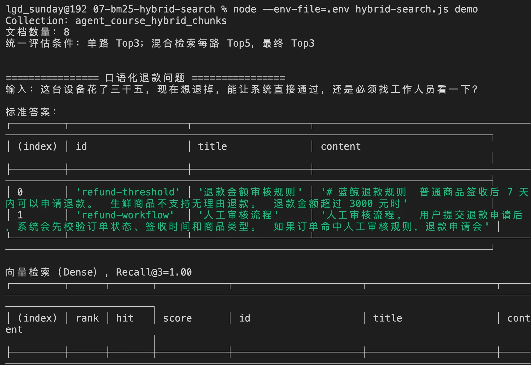Click the prompt 'lgd_sunday@192'

click(46, 9)
